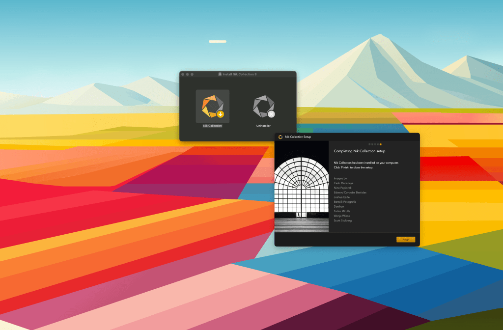Click the orange active step indicator dot
503x330 pixels.
(381, 144)
